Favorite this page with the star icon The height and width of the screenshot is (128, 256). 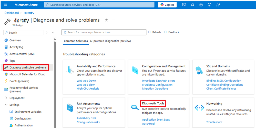pyautogui.click(x=106, y=20)
